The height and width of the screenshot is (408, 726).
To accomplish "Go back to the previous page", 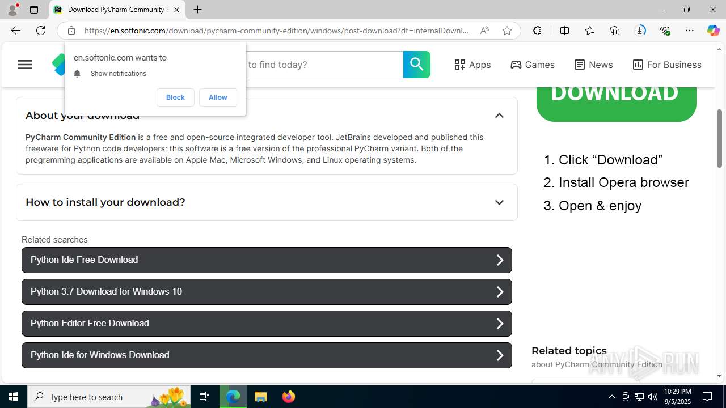I will tap(16, 31).
